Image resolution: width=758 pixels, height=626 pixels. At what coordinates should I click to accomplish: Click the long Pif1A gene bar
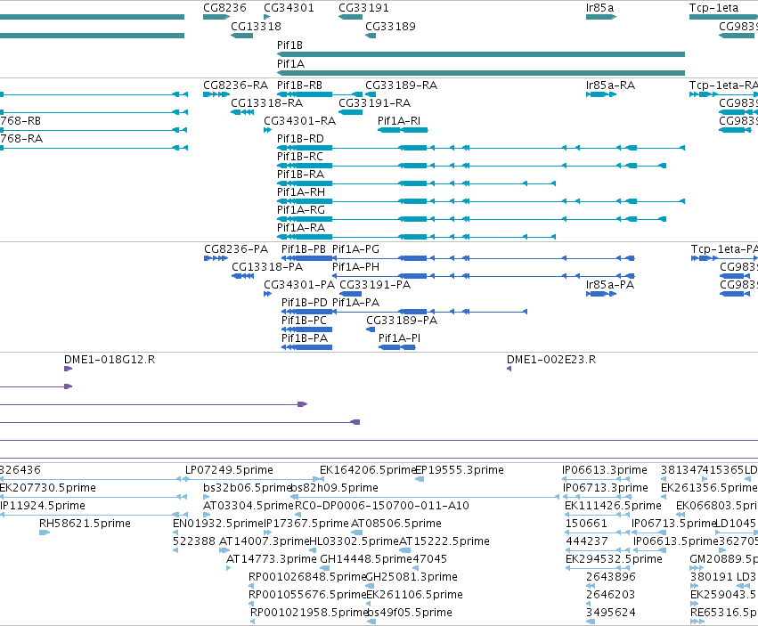[x=480, y=73]
